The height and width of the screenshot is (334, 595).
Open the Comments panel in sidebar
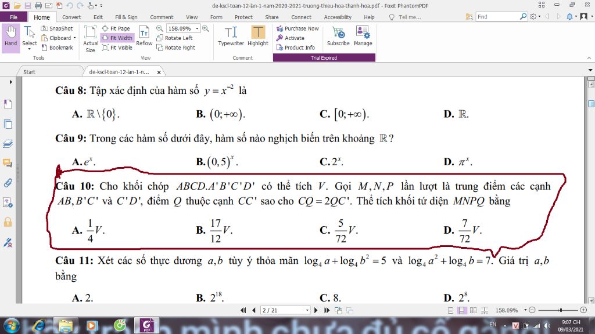[x=8, y=163]
